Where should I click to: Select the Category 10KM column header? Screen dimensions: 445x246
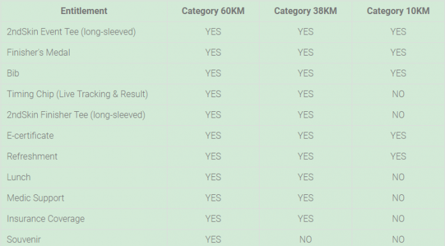[x=398, y=11]
